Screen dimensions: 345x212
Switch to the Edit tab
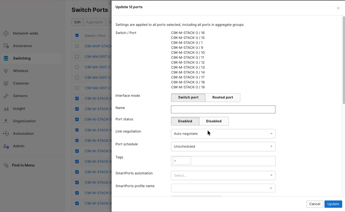77,22
